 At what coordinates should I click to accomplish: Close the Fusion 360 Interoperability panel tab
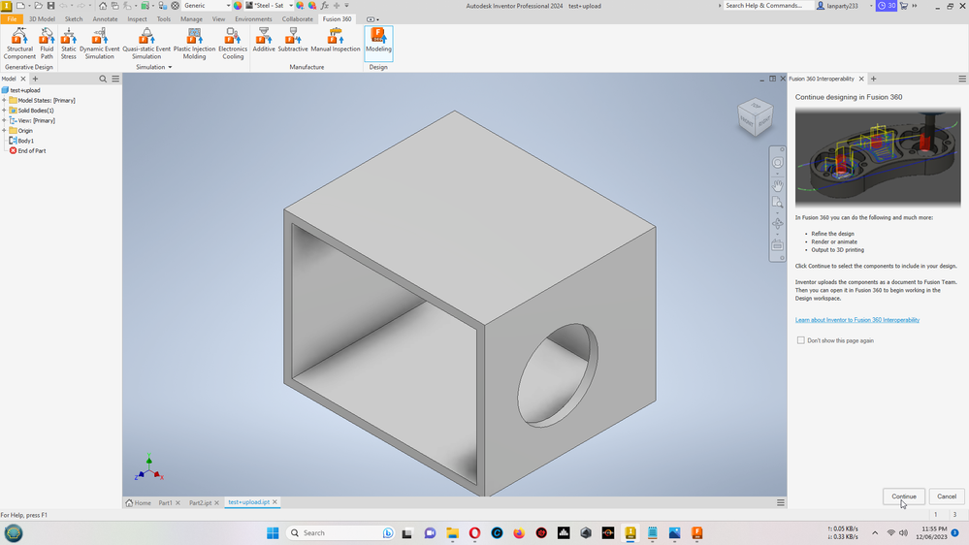(x=861, y=79)
